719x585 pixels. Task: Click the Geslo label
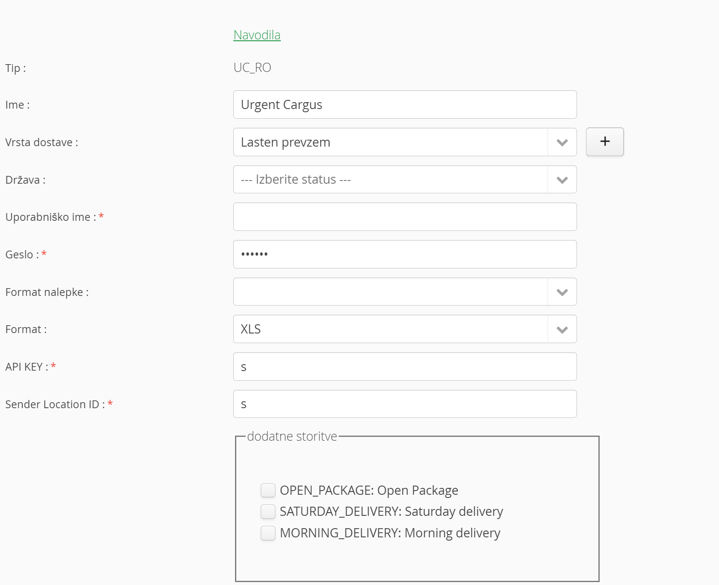22,255
